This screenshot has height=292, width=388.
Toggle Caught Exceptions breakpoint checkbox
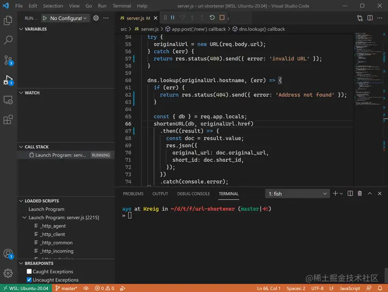point(29,271)
